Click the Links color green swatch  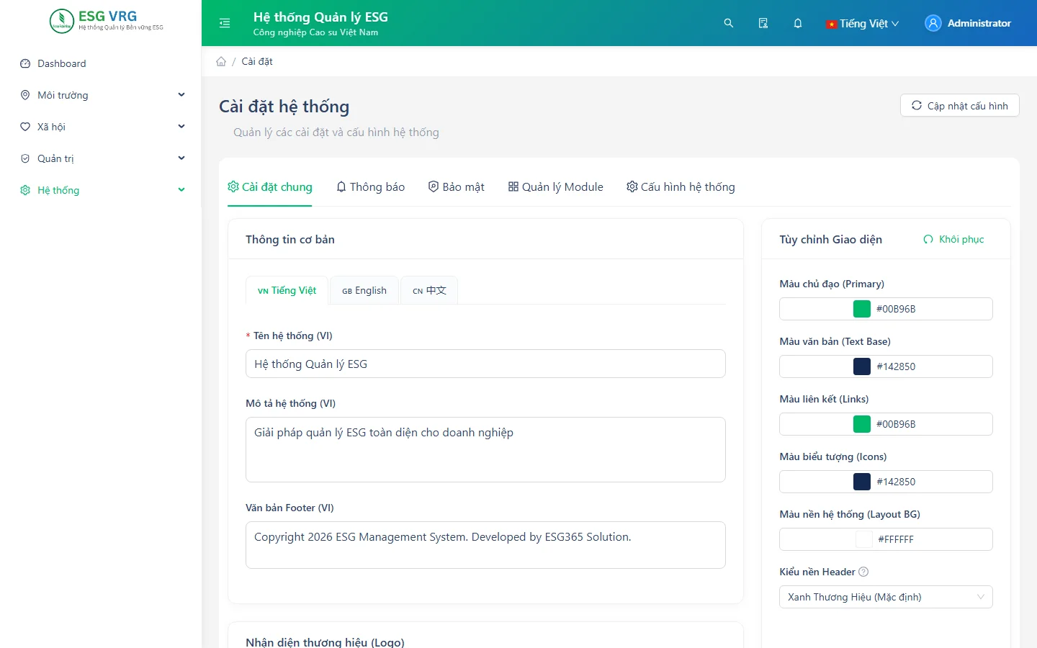[862, 424]
